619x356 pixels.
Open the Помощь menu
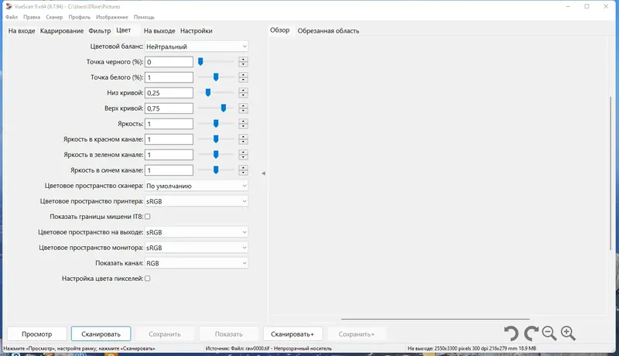(144, 17)
